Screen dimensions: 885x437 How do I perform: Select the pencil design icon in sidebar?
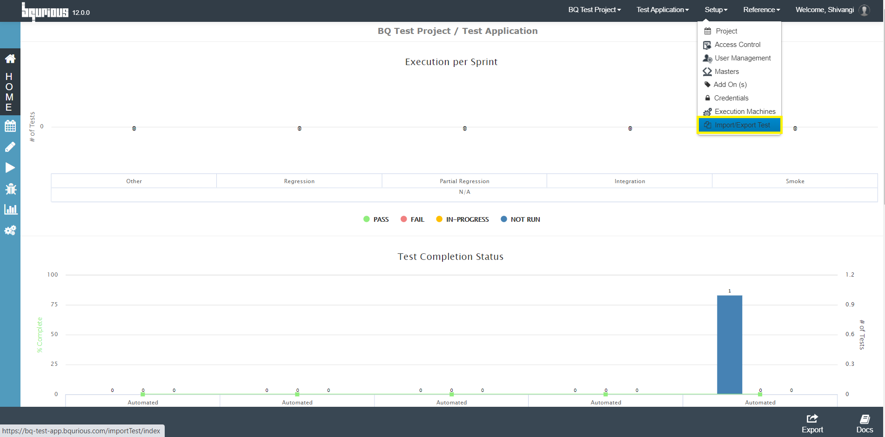click(10, 147)
